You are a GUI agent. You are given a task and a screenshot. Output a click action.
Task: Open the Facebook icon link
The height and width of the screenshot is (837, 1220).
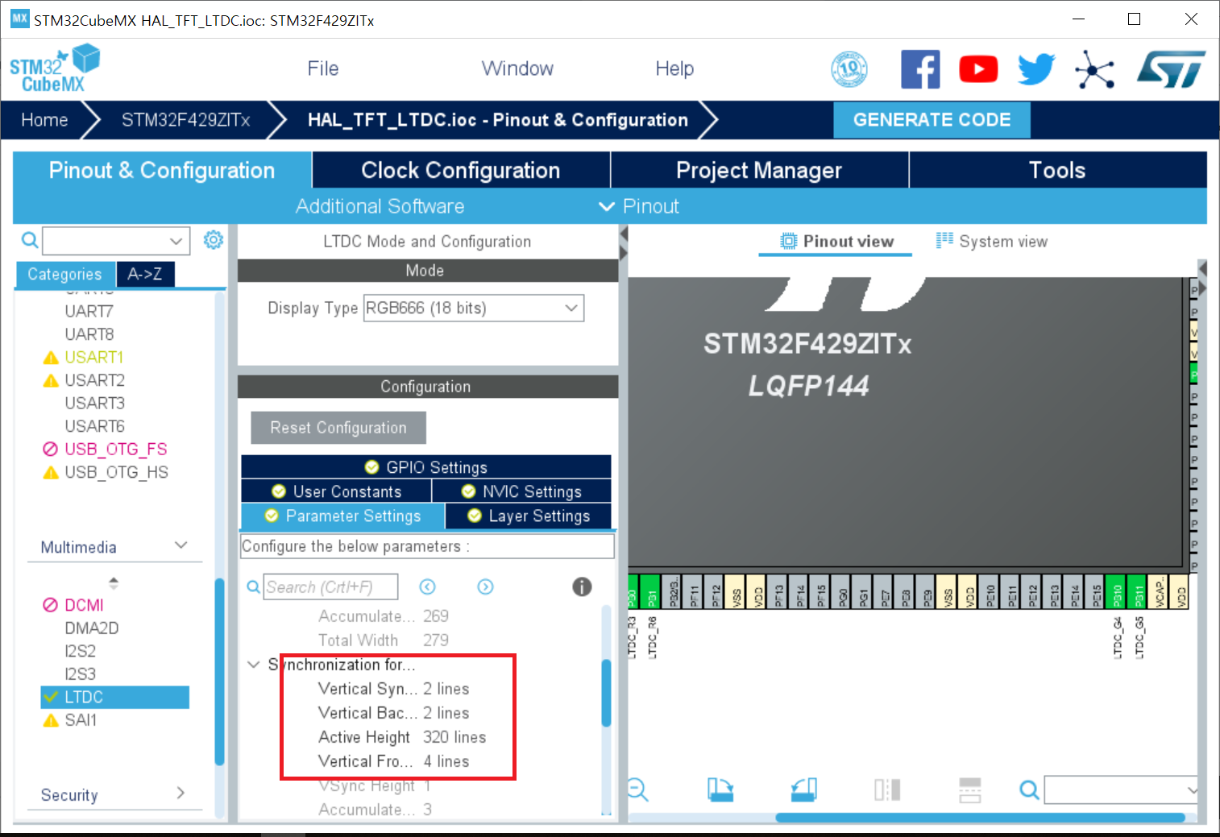coord(920,69)
